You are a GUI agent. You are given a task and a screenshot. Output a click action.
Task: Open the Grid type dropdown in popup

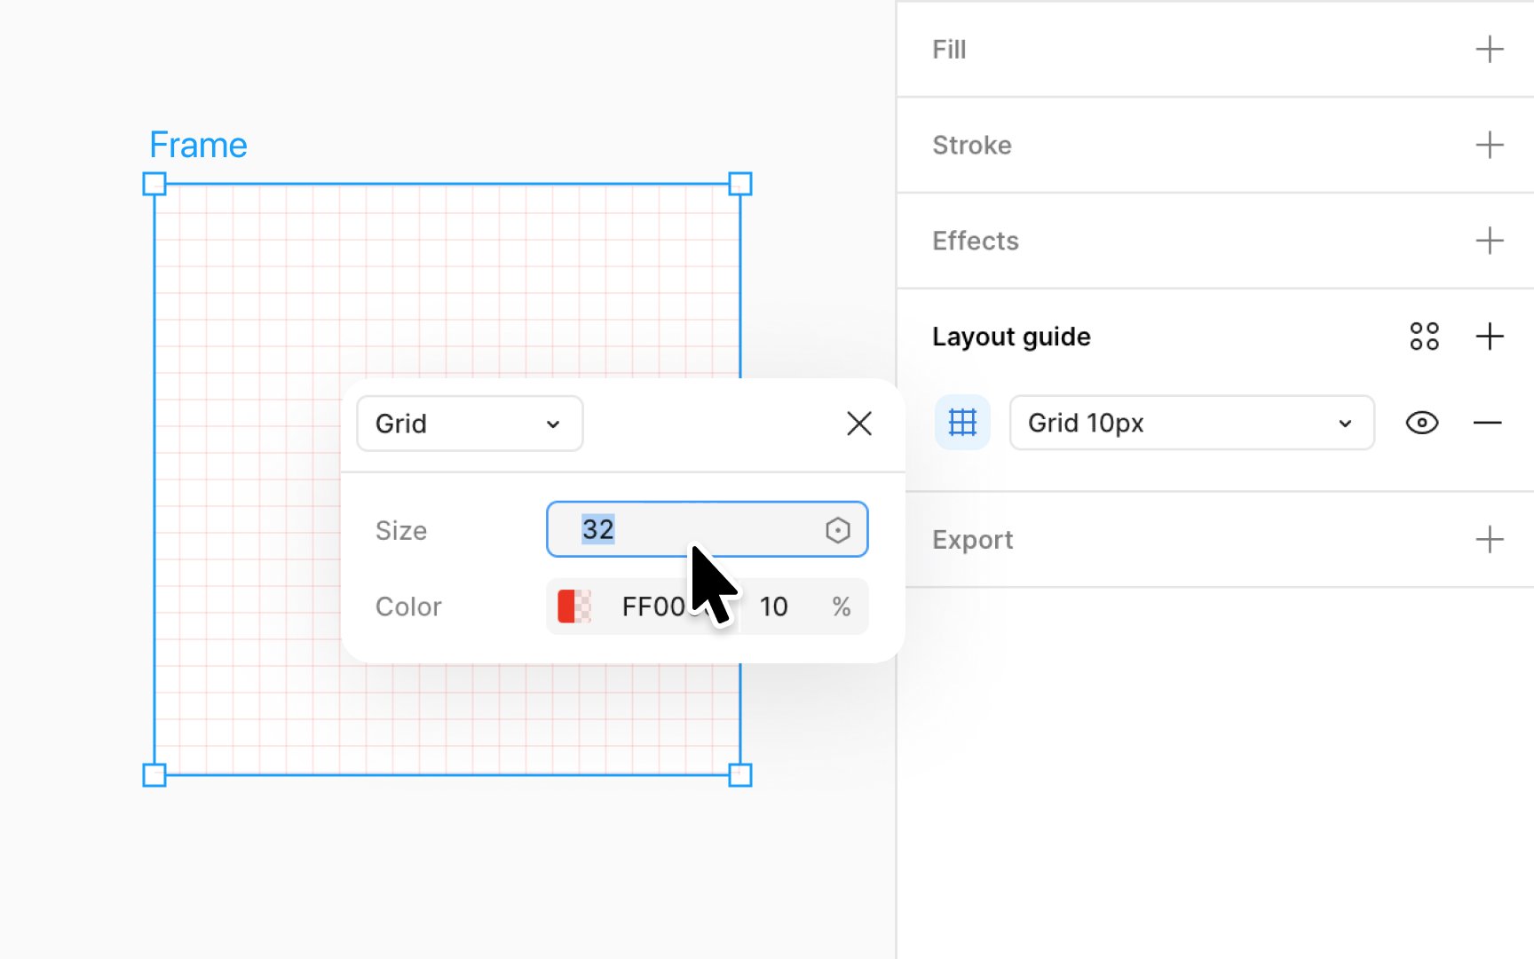[470, 424]
